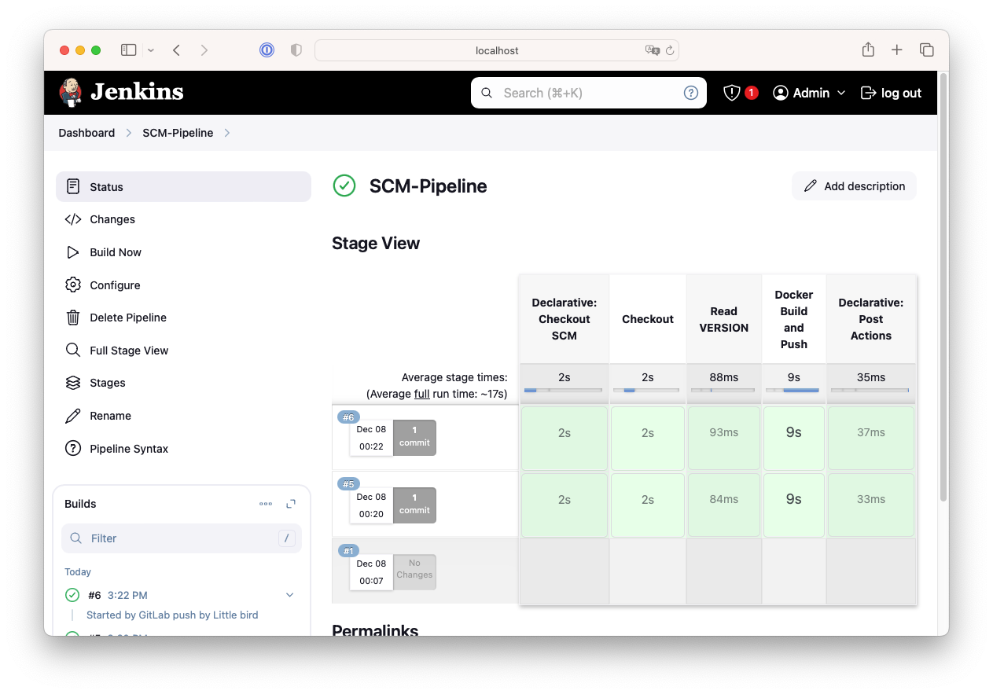This screenshot has height=694, width=993.
Task: Select Rename in sidebar
Action: 183,416
